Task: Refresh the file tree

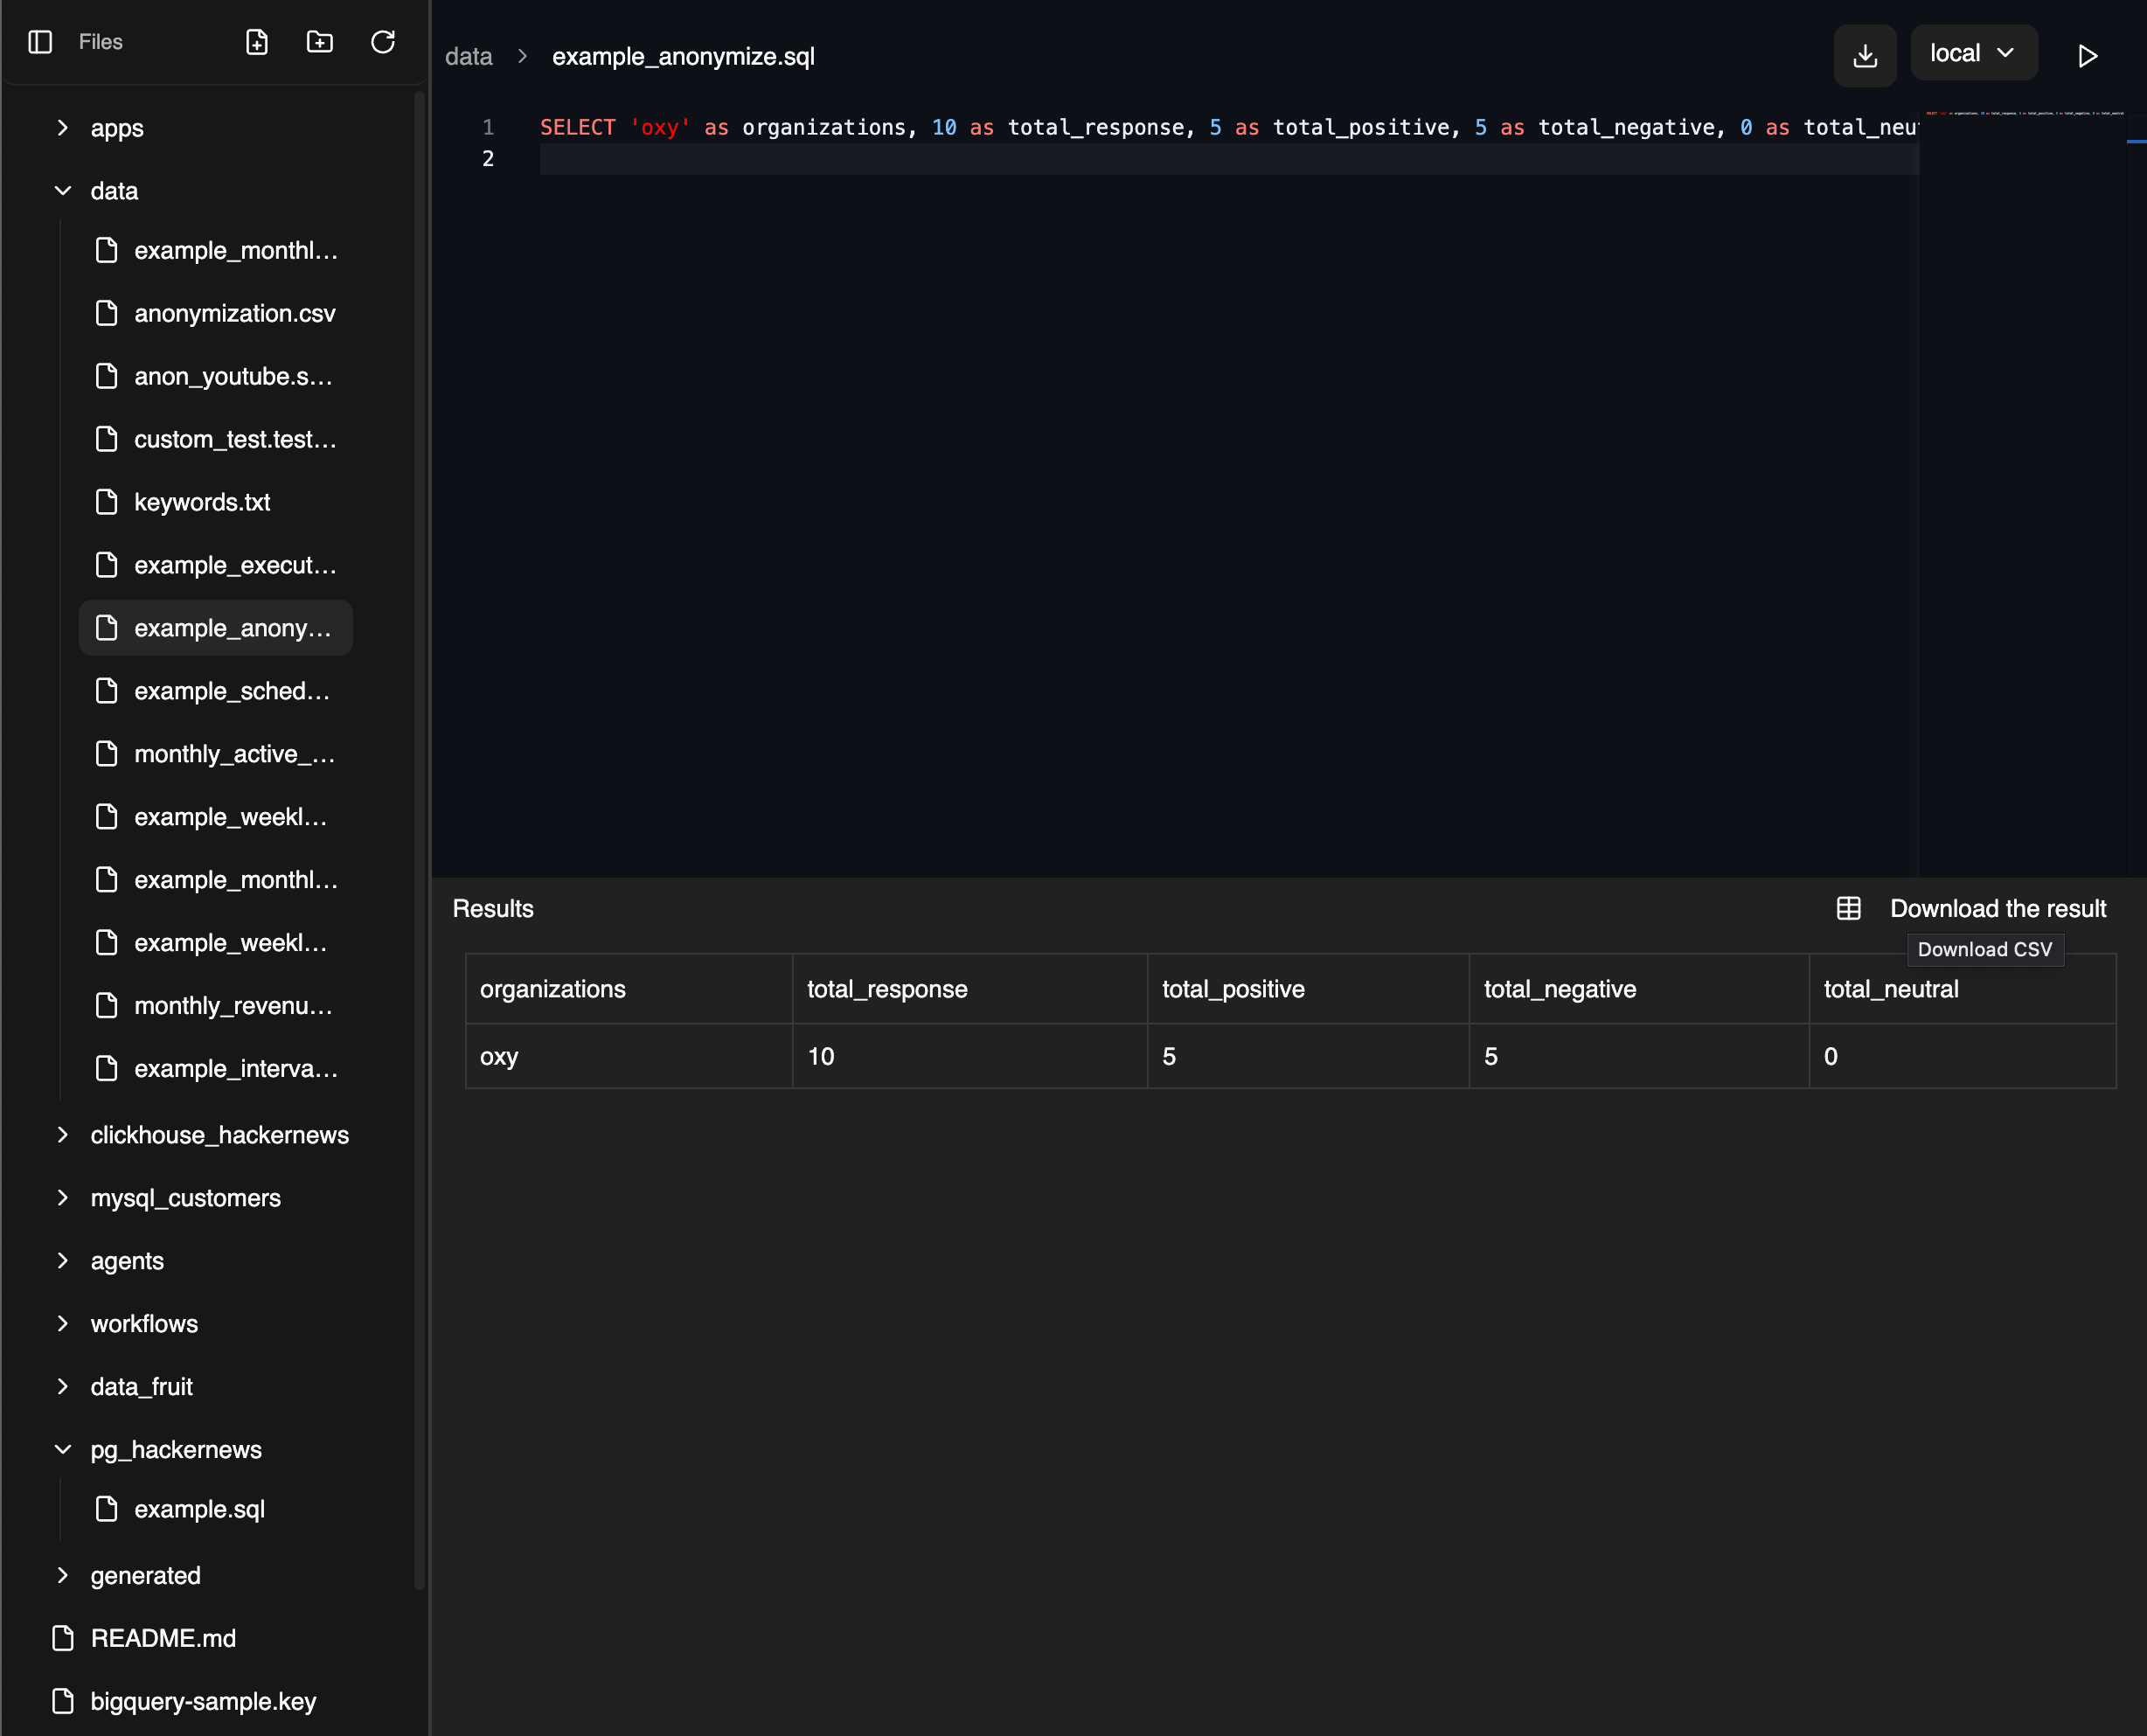Action: click(383, 42)
